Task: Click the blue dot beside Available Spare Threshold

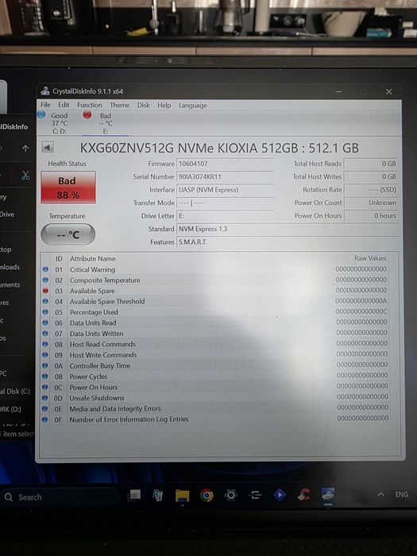Action: point(45,301)
